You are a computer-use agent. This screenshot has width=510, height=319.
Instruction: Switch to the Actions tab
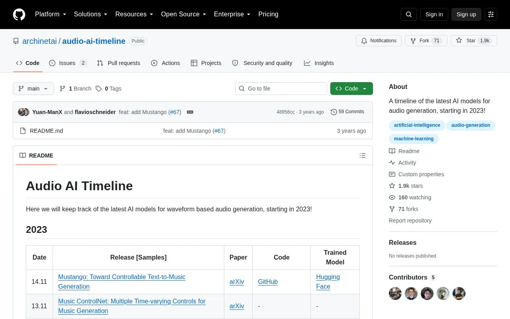point(165,63)
